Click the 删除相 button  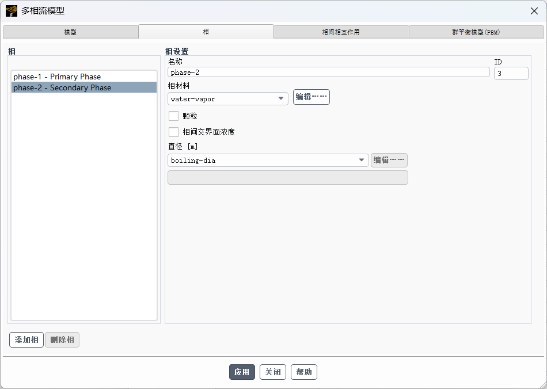coord(62,340)
